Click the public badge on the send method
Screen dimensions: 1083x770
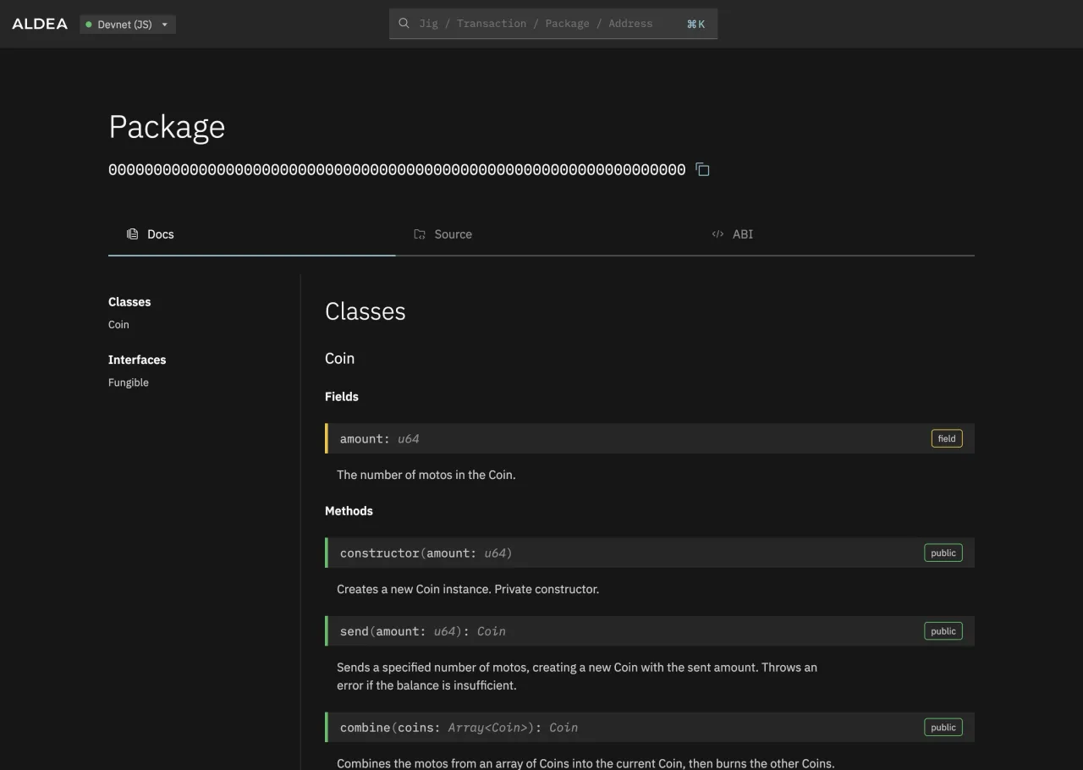(x=943, y=630)
